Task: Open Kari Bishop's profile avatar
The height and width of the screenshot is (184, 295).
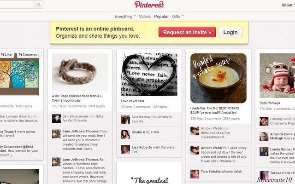Action: (125, 119)
